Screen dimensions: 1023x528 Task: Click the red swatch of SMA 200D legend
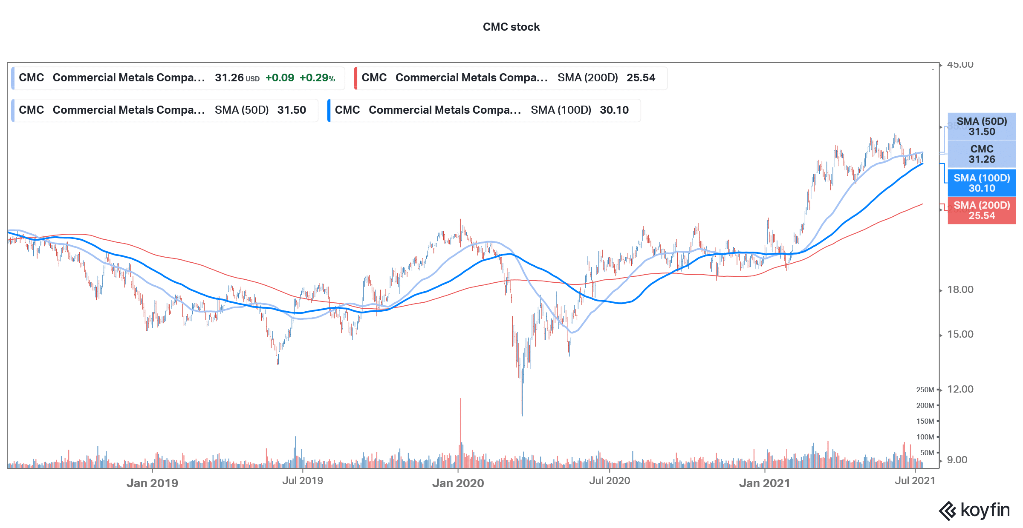coord(355,78)
